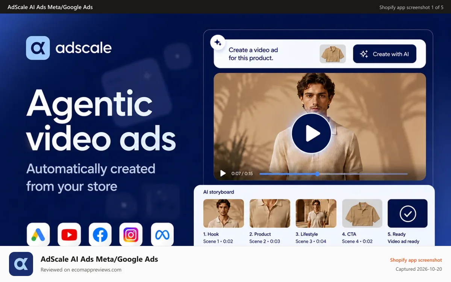451x282 pixels.
Task: Click the small play control in video bar
Action: [223, 173]
